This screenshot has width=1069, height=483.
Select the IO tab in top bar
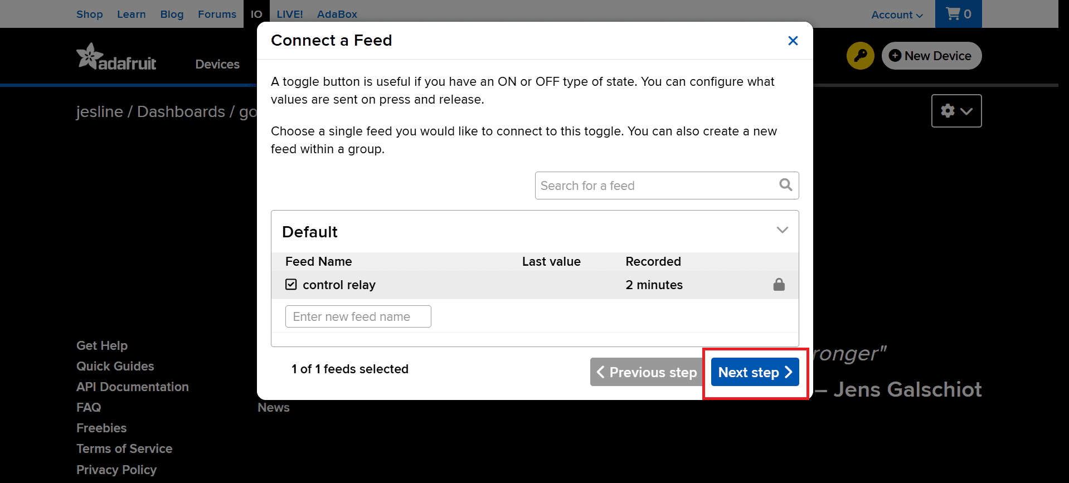pos(256,14)
